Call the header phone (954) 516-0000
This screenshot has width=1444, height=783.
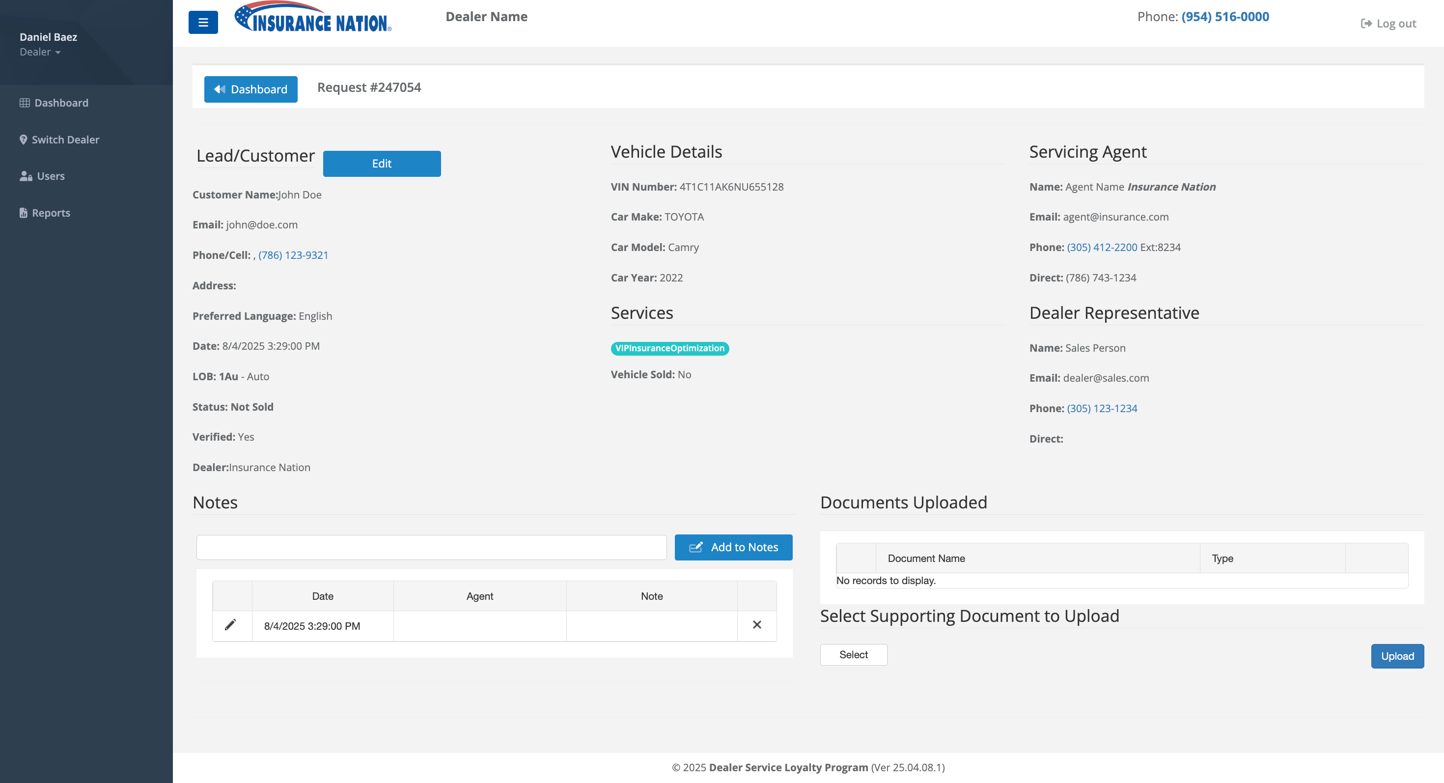1225,17
